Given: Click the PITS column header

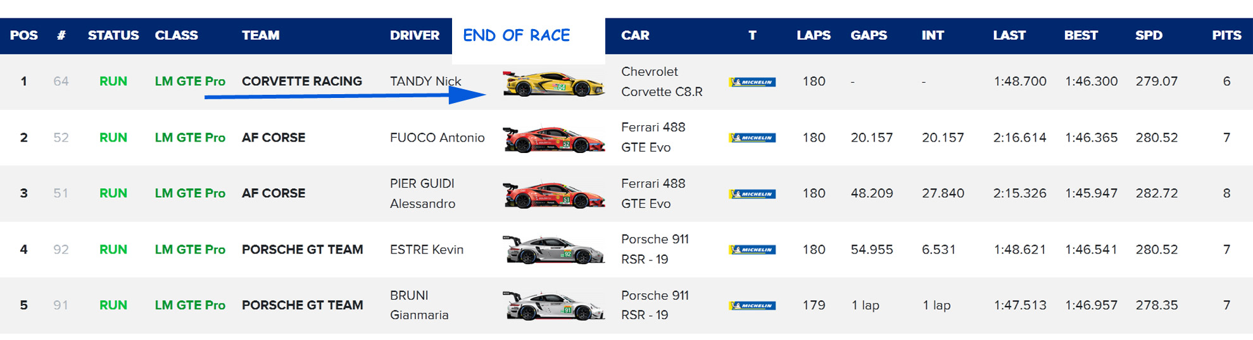Looking at the screenshot, I should [1226, 35].
